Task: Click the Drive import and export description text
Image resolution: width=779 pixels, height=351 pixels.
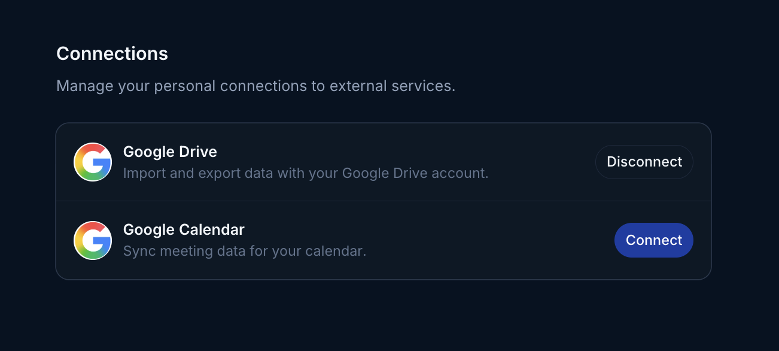Action: pos(306,173)
